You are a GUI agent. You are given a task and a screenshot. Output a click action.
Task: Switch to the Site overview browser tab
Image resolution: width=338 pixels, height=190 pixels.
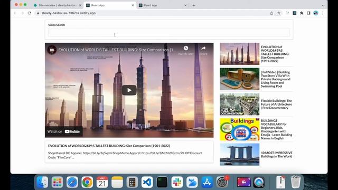click(x=58, y=5)
